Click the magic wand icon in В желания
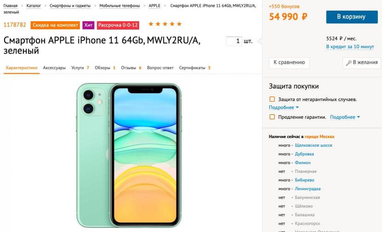 tap(348, 63)
